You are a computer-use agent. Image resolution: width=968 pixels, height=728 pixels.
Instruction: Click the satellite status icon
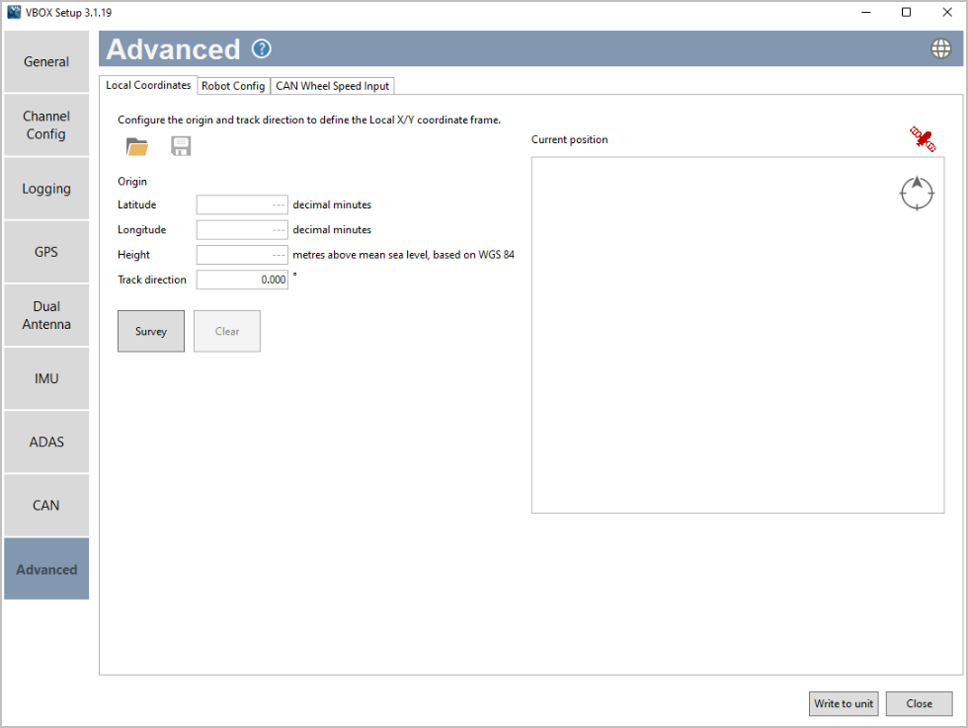(923, 139)
